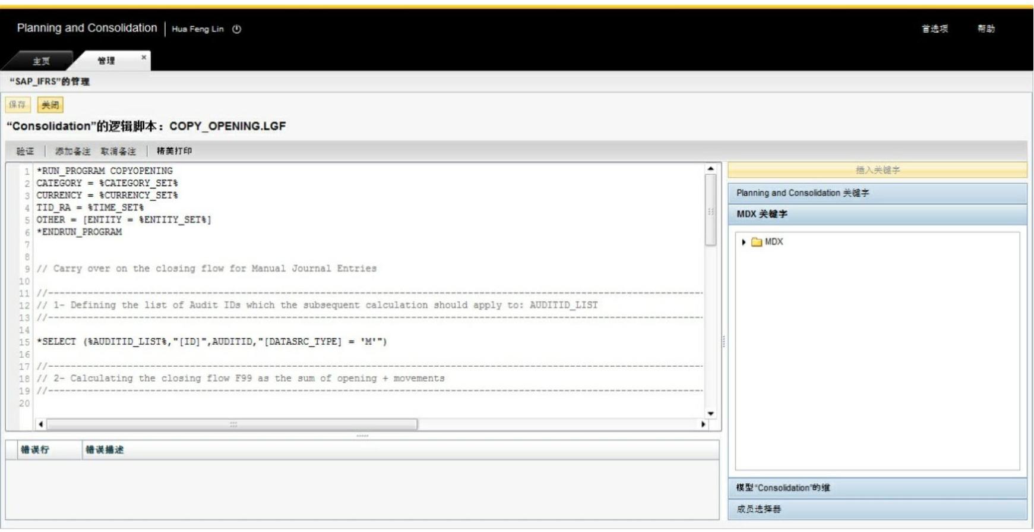Click the comment about Manual Journal Entries
The height and width of the screenshot is (532, 1034).
pos(206,269)
